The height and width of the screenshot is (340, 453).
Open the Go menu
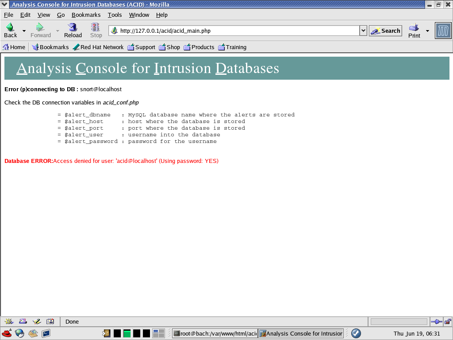coord(61,15)
